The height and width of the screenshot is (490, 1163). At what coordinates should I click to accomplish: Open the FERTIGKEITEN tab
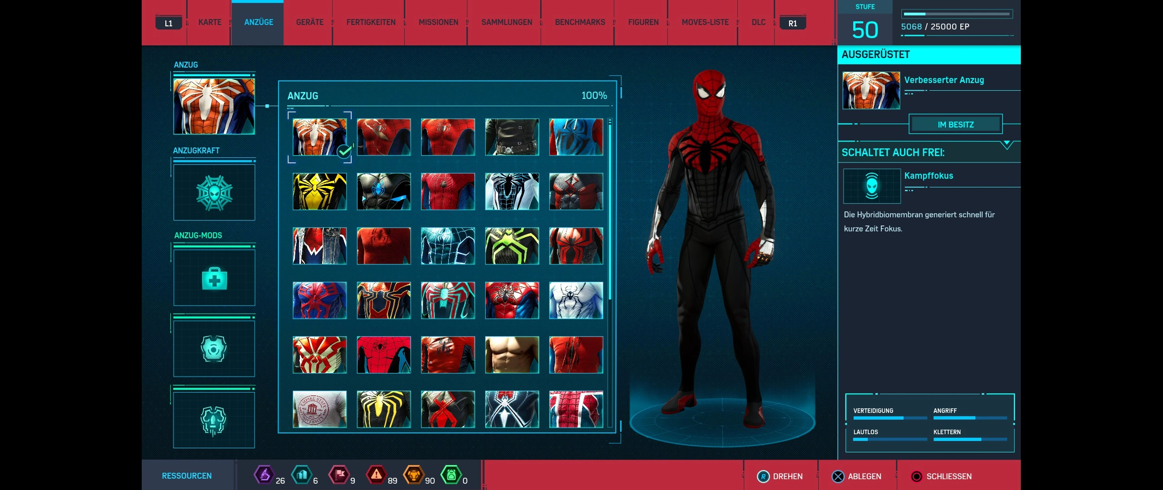(371, 22)
